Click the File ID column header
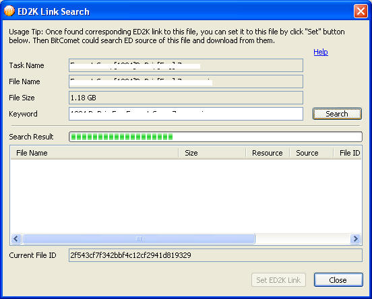This screenshot has width=372, height=299. [x=348, y=153]
